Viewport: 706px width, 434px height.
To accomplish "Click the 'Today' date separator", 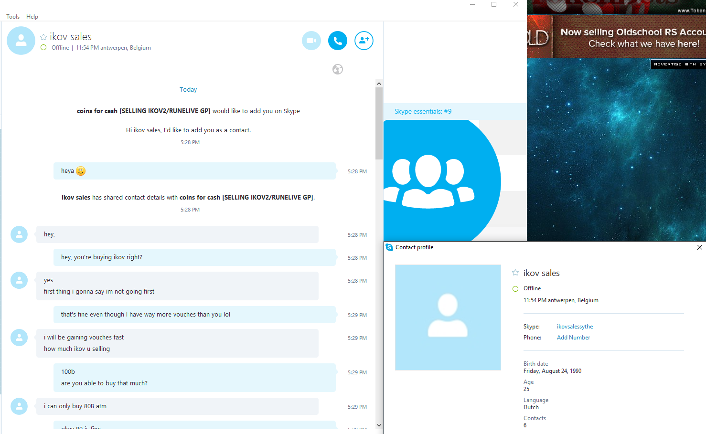I will click(188, 90).
